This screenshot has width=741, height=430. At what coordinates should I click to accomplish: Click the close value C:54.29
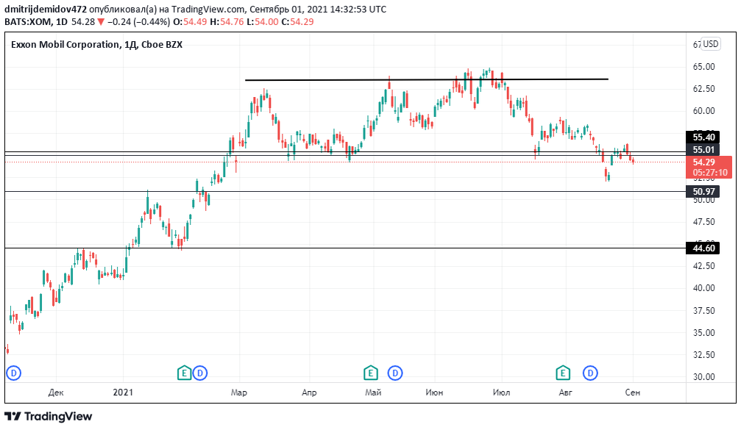[x=298, y=22]
